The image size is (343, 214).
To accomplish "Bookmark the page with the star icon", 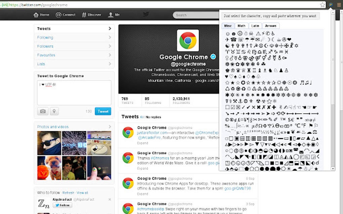I will (322, 5).
